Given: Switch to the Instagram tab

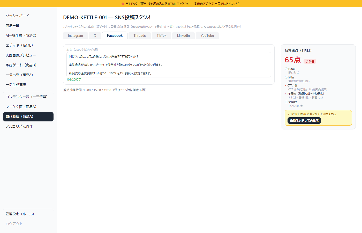Looking at the screenshot, I should 76,36.
